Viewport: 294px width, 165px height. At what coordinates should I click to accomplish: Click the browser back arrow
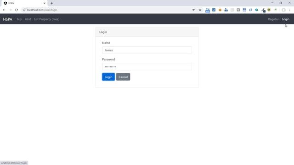point(4,10)
